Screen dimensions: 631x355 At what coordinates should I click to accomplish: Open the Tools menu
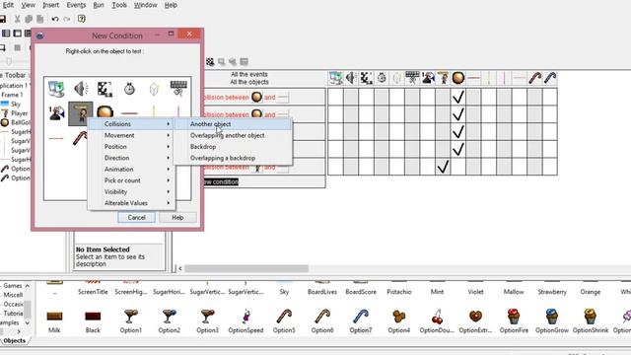[x=119, y=5]
